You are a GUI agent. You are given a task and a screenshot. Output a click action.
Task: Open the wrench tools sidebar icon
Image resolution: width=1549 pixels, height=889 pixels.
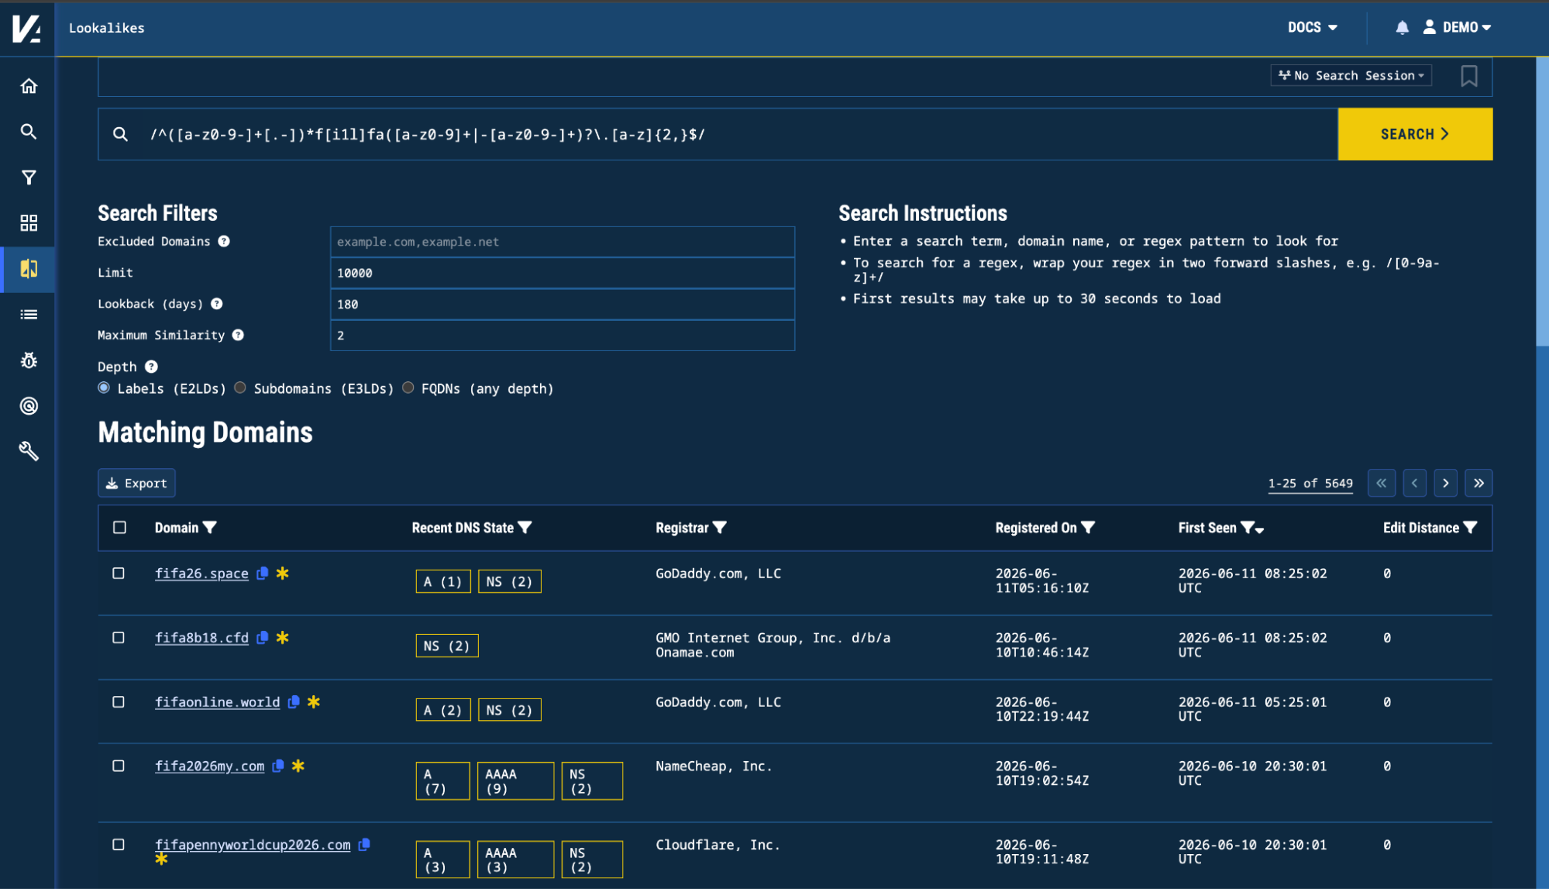pos(29,451)
